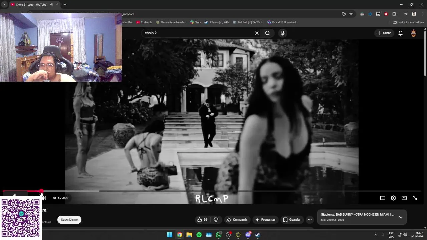Viewport: 427px width, 240px height.
Task: Open OBS Studio from the taskbar
Action: click(x=229, y=235)
